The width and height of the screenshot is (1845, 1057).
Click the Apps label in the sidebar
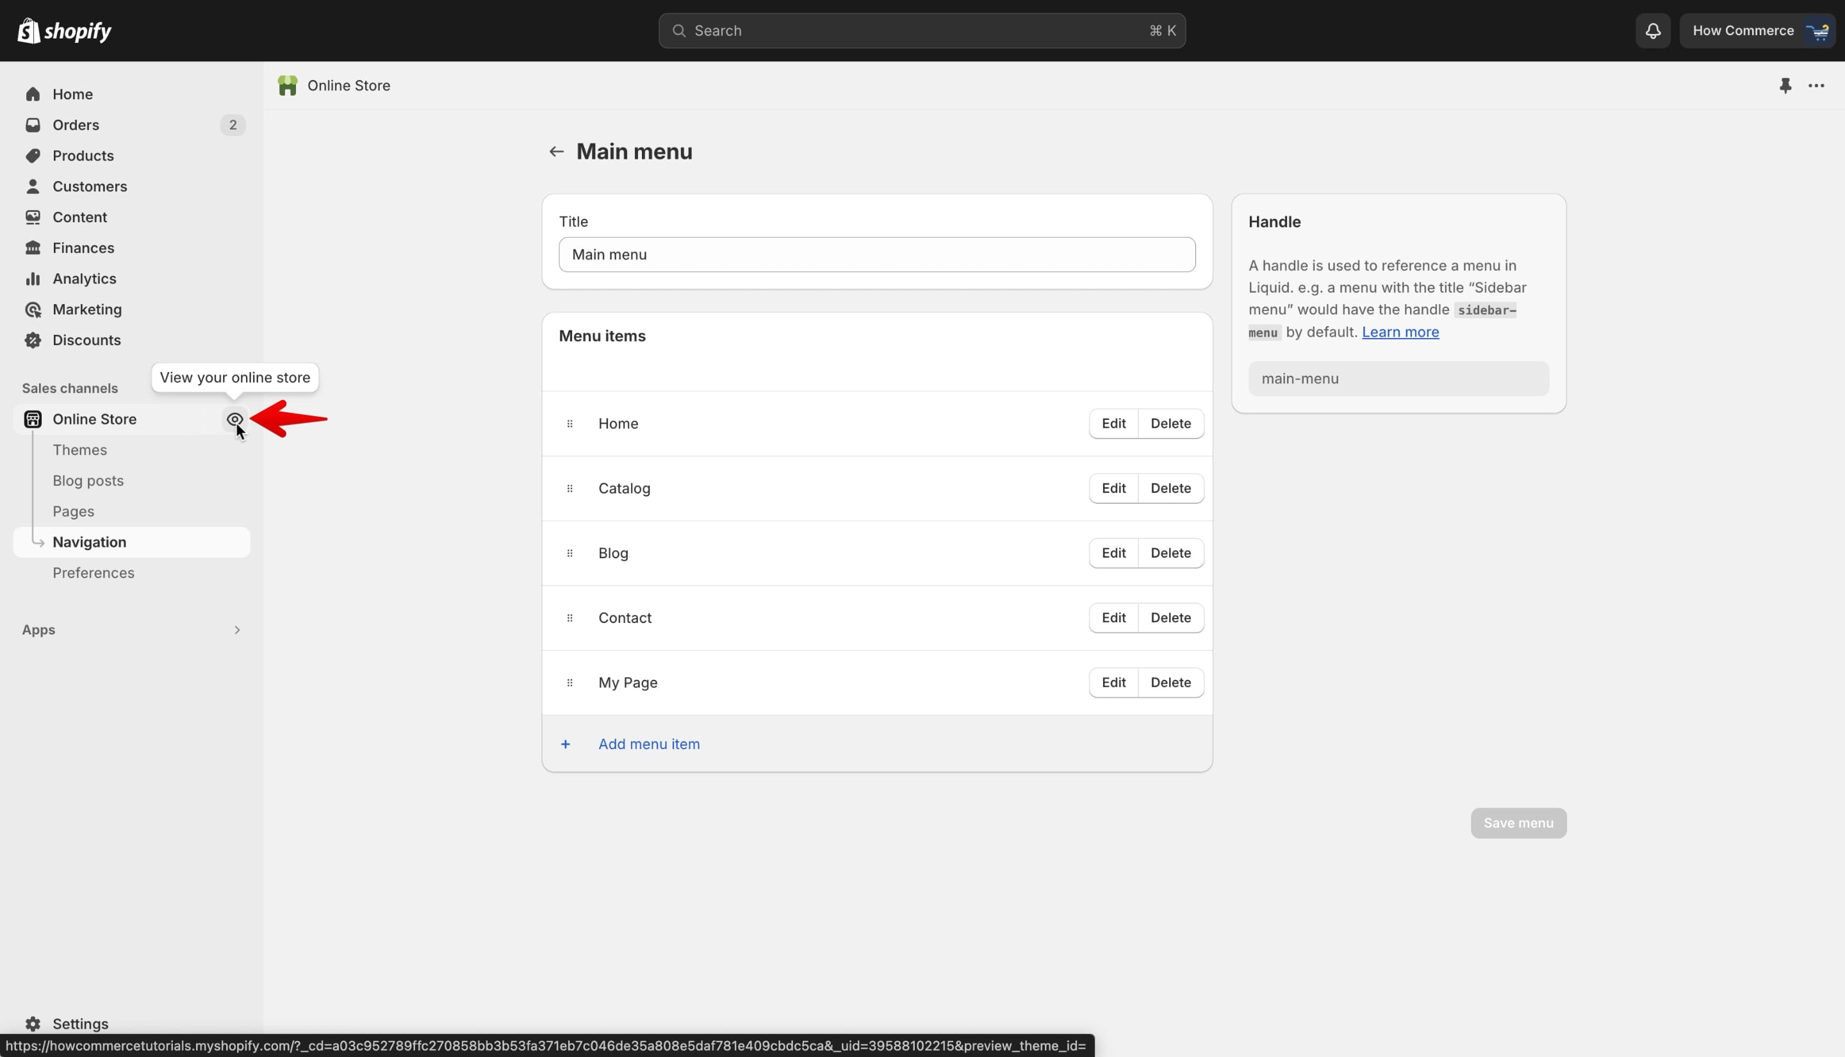pyautogui.click(x=38, y=630)
